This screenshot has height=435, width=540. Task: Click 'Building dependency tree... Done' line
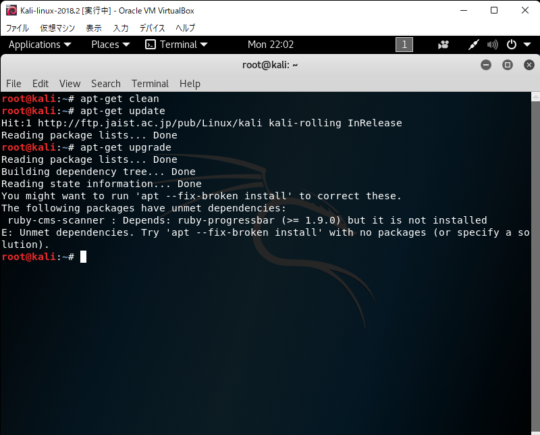pos(99,172)
